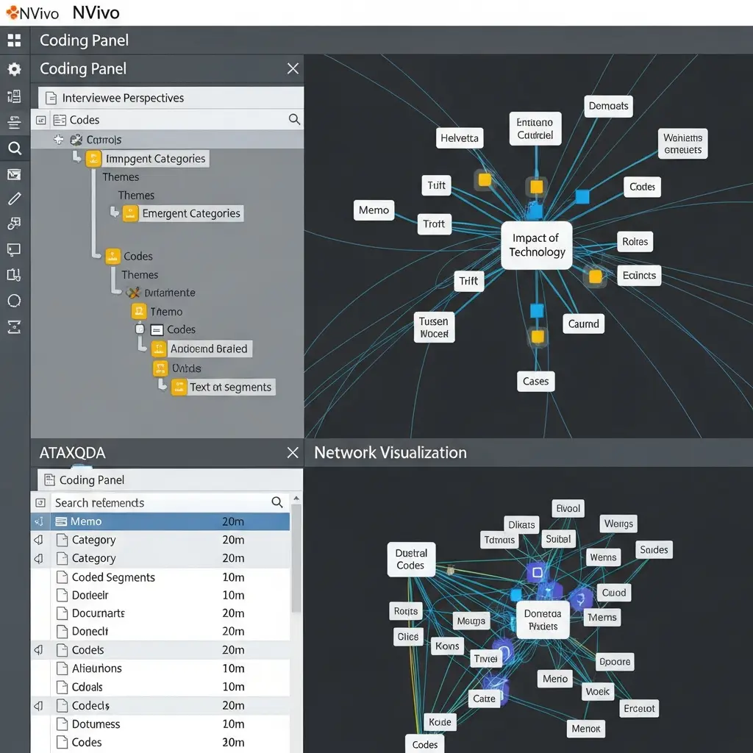753x753 pixels.
Task: Click the panel icon beside lower Coding Panel tab
Action: [x=49, y=479]
